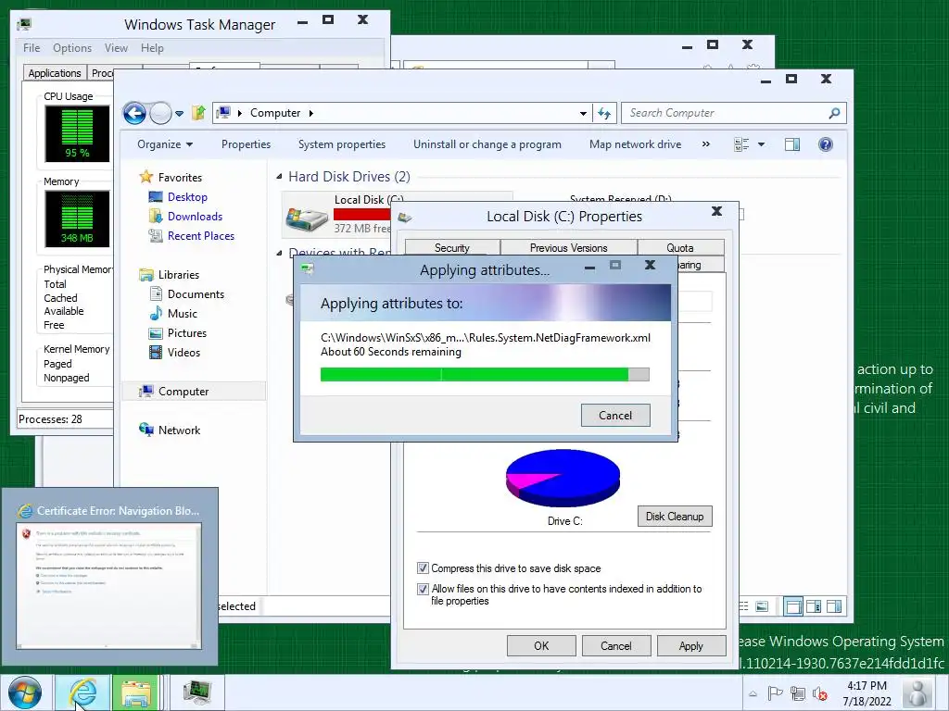Viewport: 949px width, 711px height.
Task: Click the Certificate Error window thumbnail preview
Action: [x=109, y=586]
